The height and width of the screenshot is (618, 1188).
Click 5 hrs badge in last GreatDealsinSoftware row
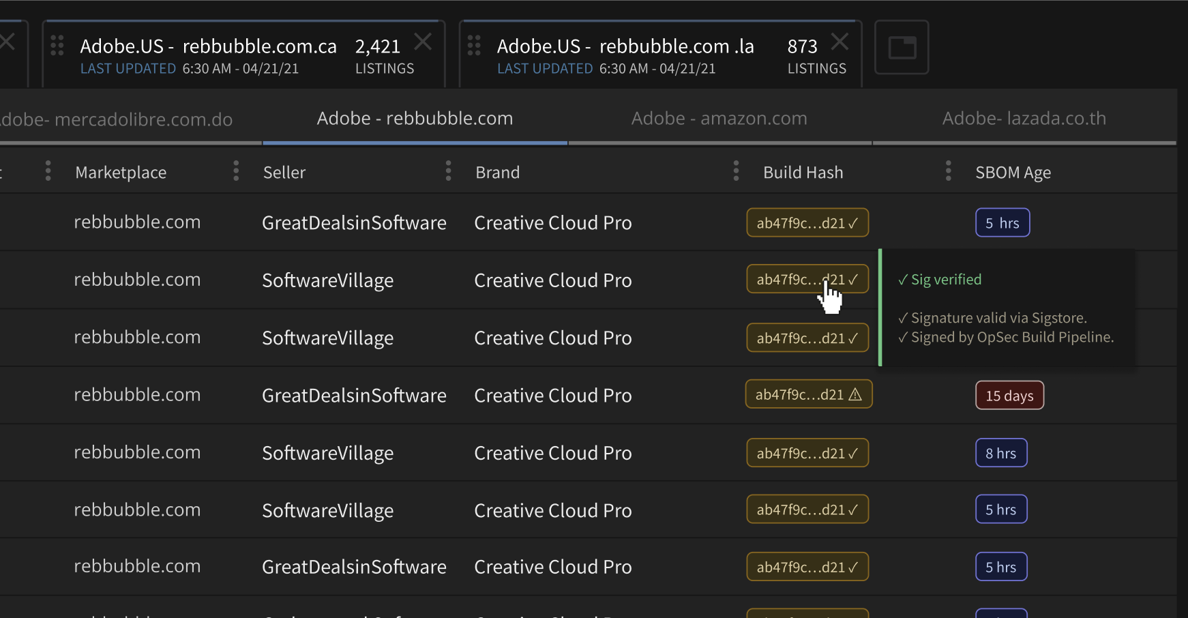1001,567
